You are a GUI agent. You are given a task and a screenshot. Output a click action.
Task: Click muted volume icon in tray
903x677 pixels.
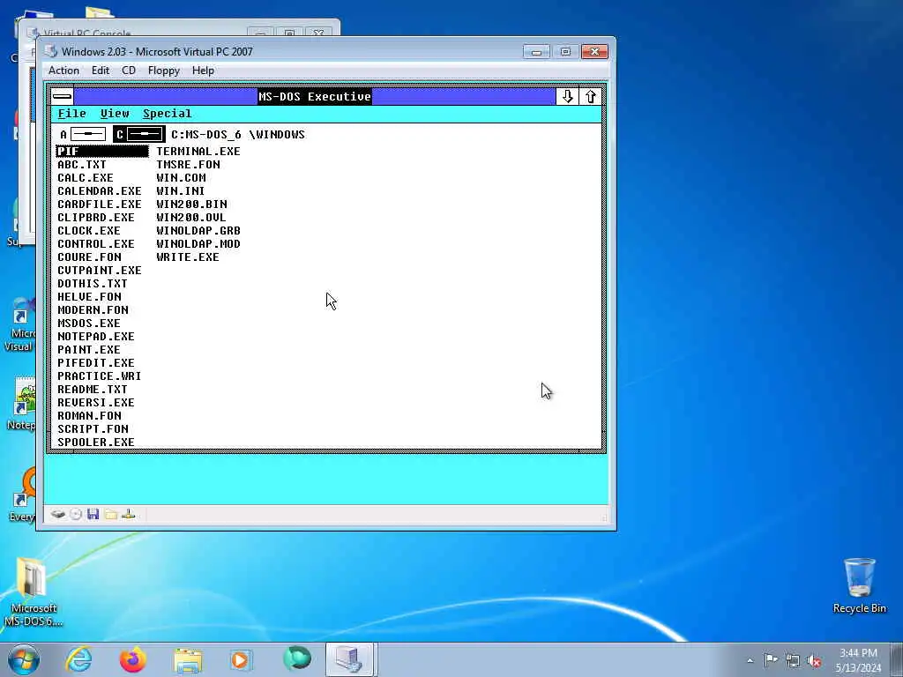pos(814,660)
